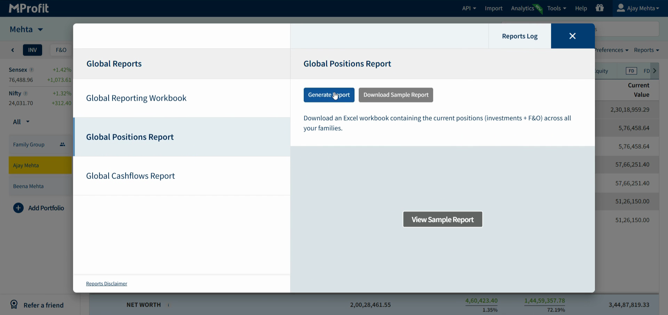Image resolution: width=668 pixels, height=315 pixels.
Task: Select the Beena Mehta portfolio
Action: (x=40, y=186)
